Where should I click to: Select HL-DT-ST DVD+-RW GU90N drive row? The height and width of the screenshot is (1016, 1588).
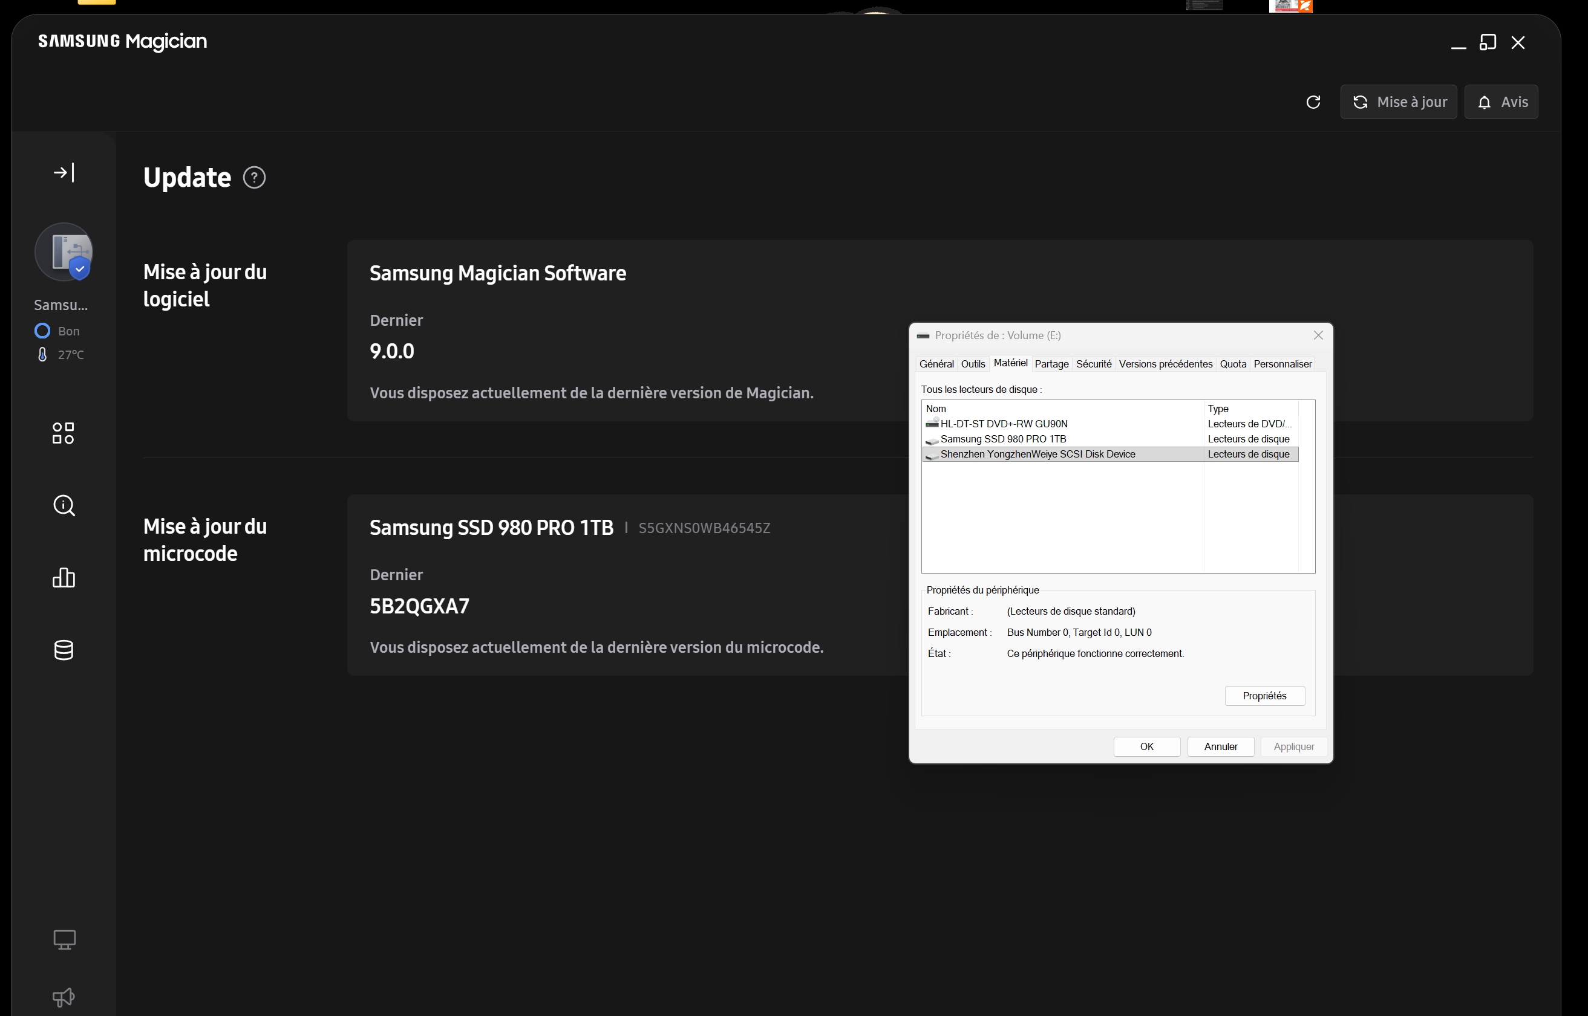pos(1003,424)
